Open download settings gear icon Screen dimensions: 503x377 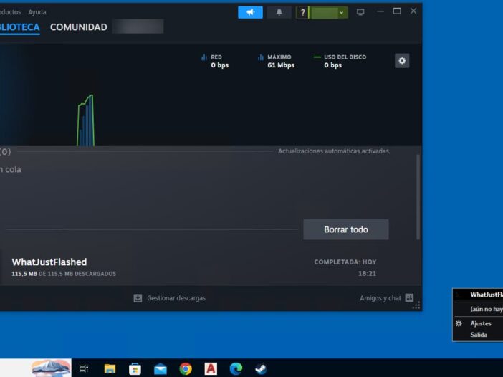[402, 61]
